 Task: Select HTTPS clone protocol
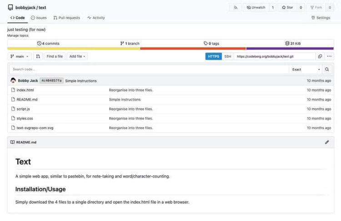(213, 57)
